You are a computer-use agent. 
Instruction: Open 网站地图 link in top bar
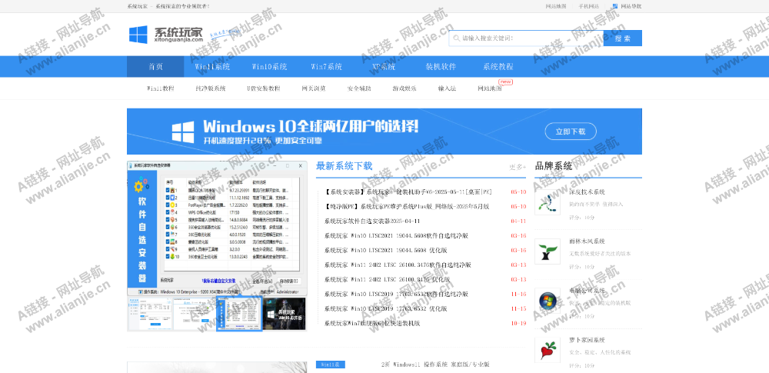(x=556, y=6)
